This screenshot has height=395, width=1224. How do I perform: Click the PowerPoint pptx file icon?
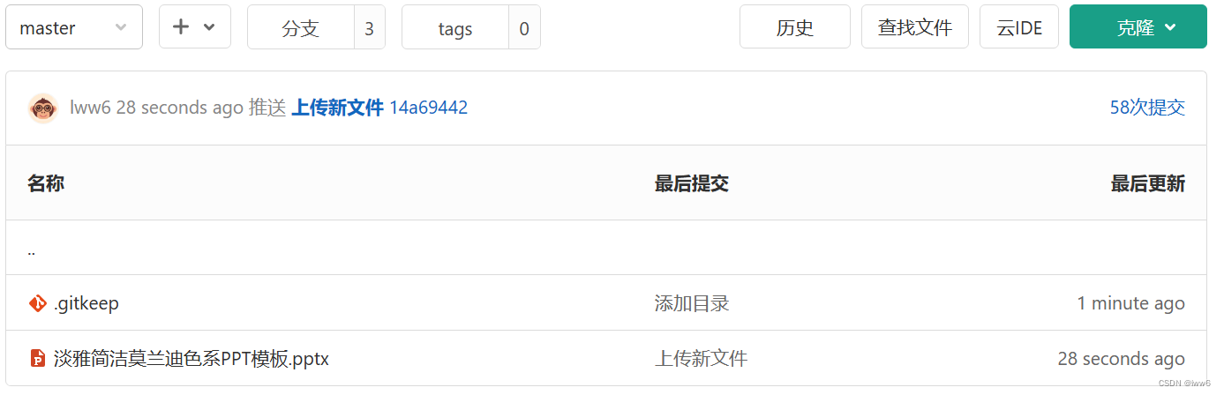[x=38, y=358]
